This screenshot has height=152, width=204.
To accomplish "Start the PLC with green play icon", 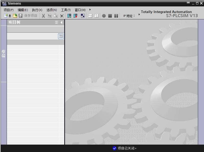I will 69,16.
